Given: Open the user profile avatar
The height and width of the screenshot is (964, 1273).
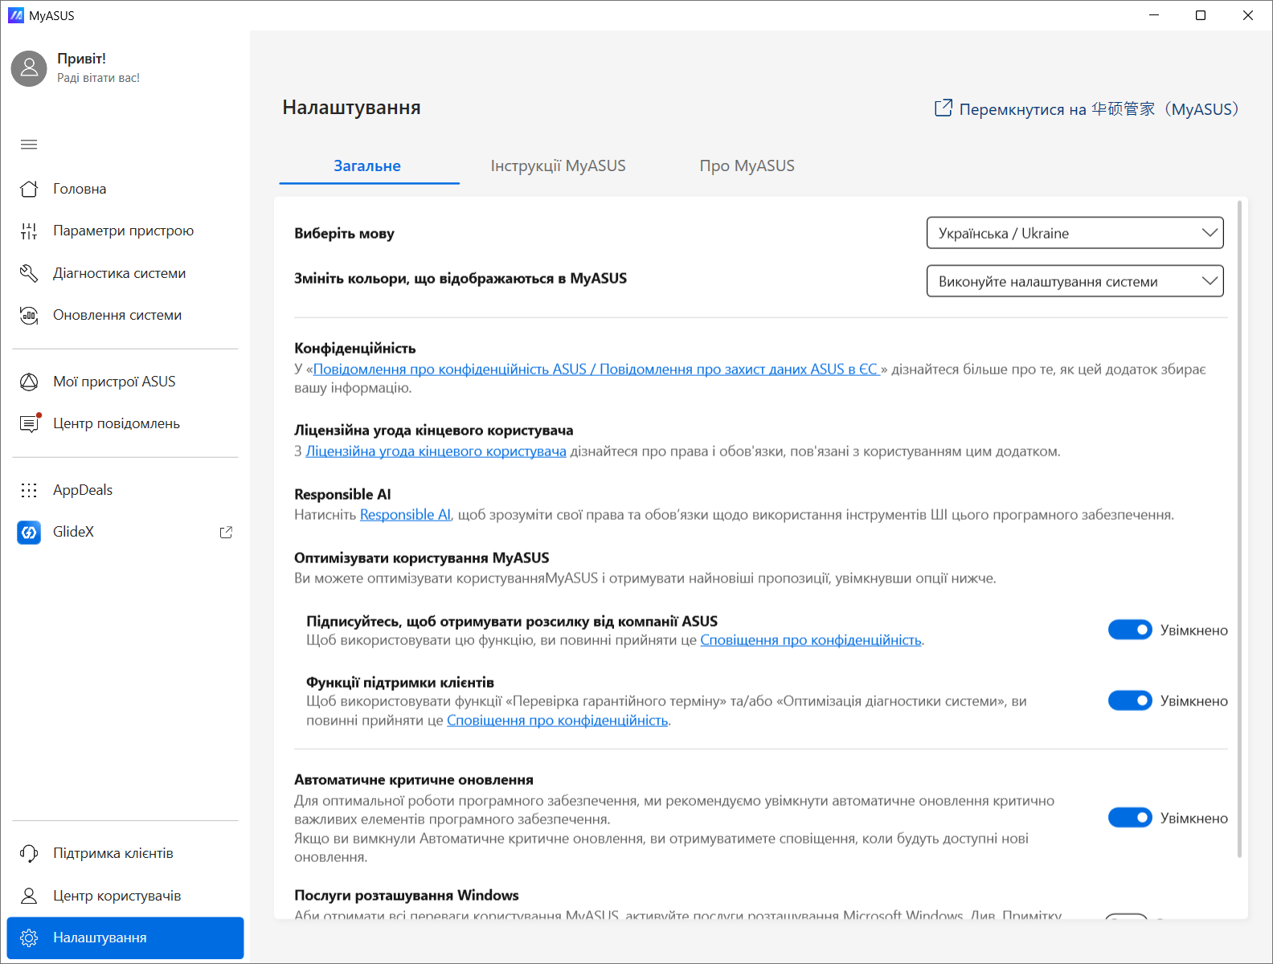Looking at the screenshot, I should coord(29,68).
